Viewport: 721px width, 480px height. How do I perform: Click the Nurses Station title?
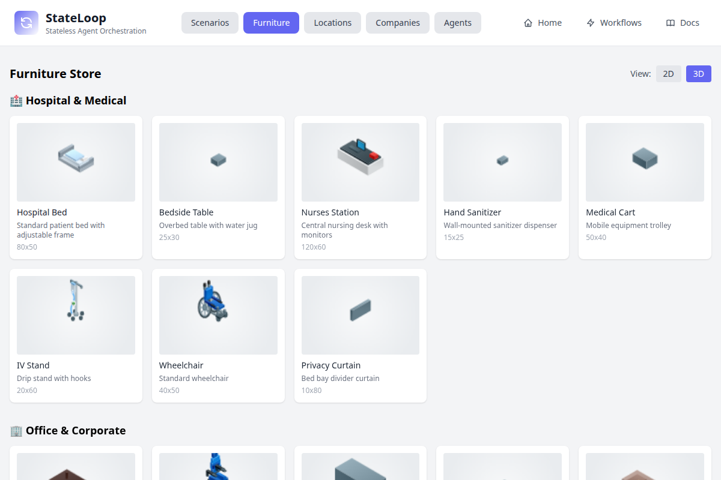pyautogui.click(x=330, y=212)
